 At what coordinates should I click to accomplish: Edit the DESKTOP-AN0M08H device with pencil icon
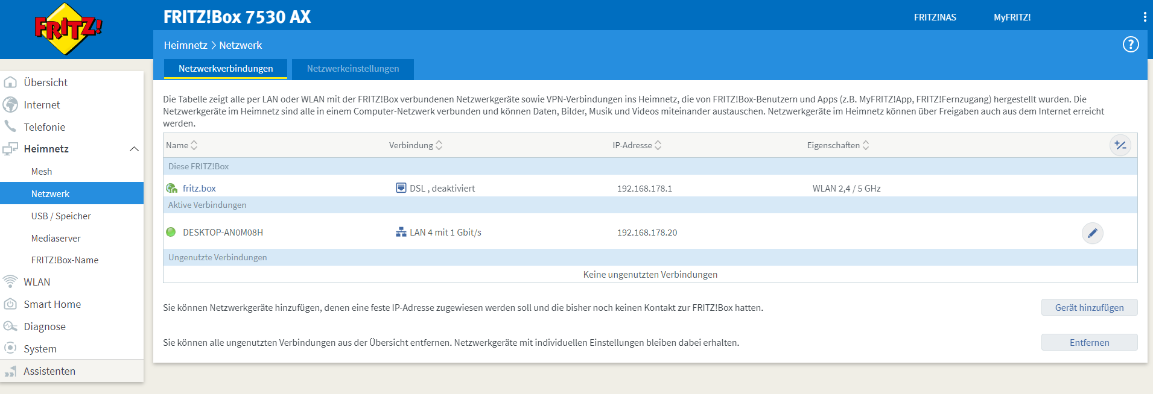[x=1092, y=233]
